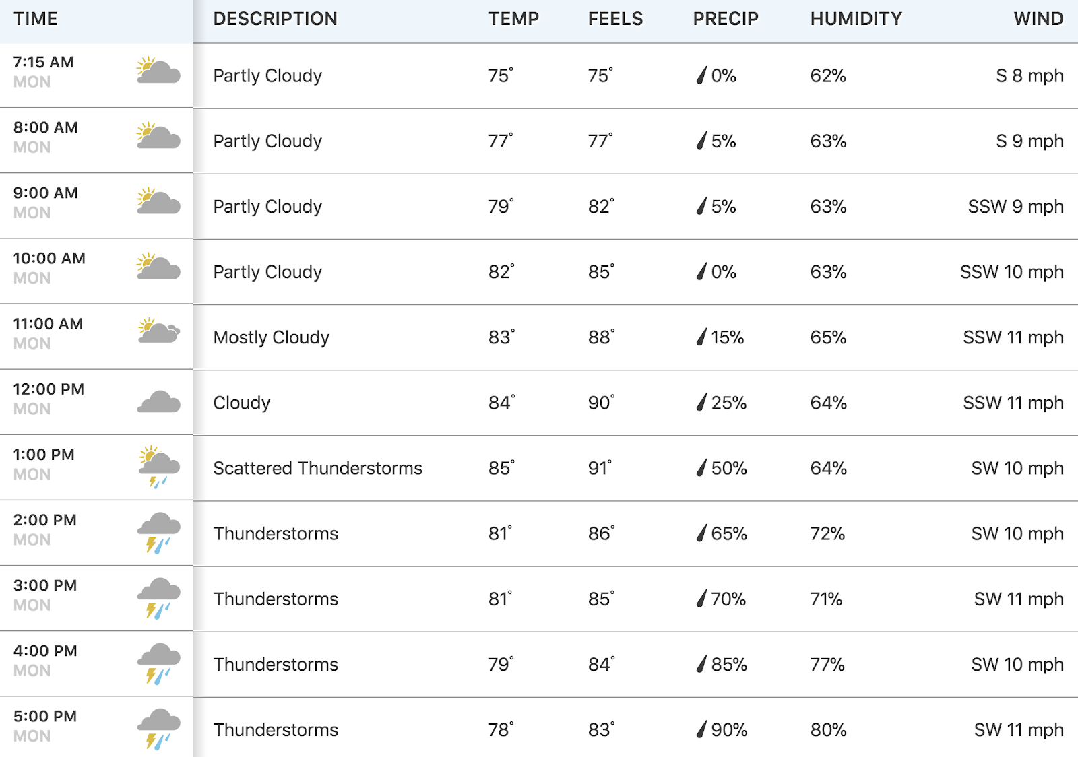Click the TIME column header
The width and height of the screenshot is (1078, 757).
click(36, 19)
